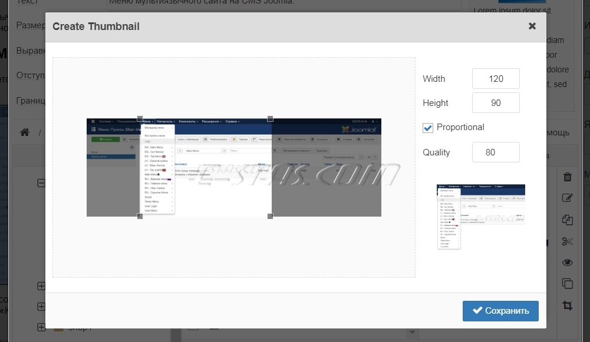Click the scissors cut icon in background browser
Screen dimensions: 590x342
[568, 241]
